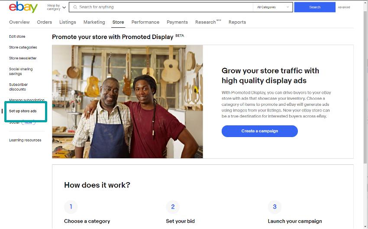This screenshot has height=229, width=368.
Task: Open the Advanced search link
Action: coord(344,7)
